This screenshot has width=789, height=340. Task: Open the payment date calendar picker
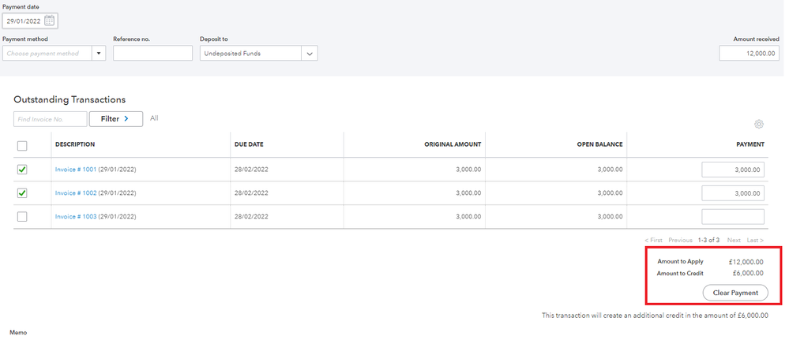click(50, 21)
